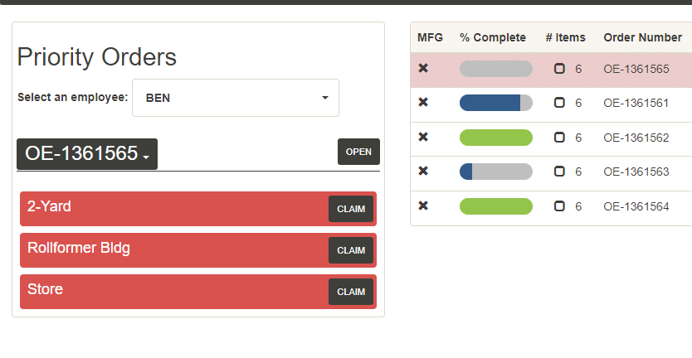Click the MFG X icon for OE-1361561
The height and width of the screenshot is (358, 692).
coord(423,103)
